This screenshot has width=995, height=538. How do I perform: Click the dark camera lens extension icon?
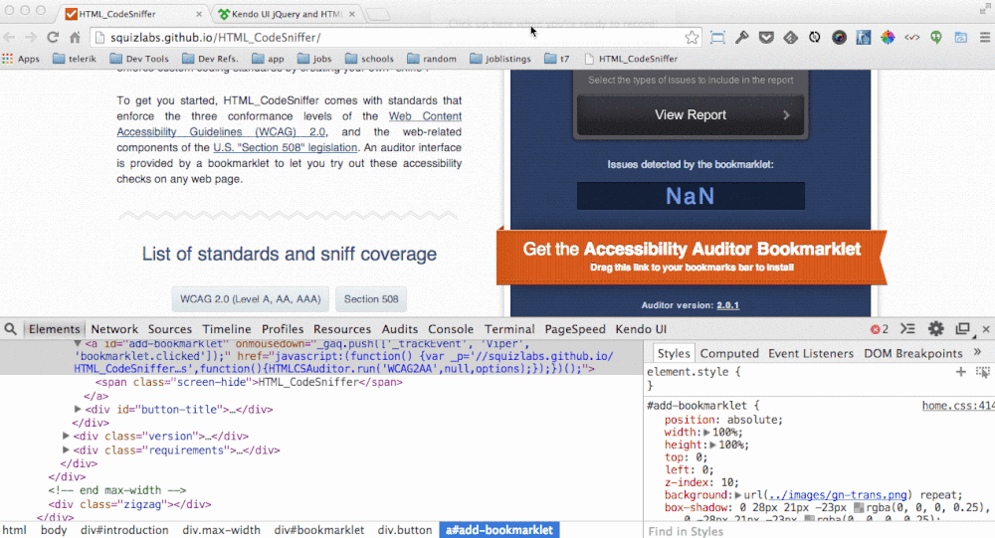[839, 38]
